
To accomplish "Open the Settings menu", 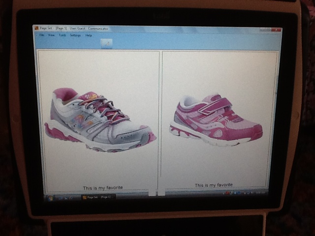I will pos(75,35).
